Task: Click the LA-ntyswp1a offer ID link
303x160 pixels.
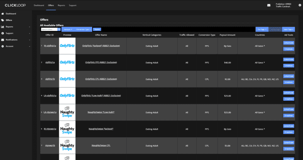Action: click(x=50, y=112)
